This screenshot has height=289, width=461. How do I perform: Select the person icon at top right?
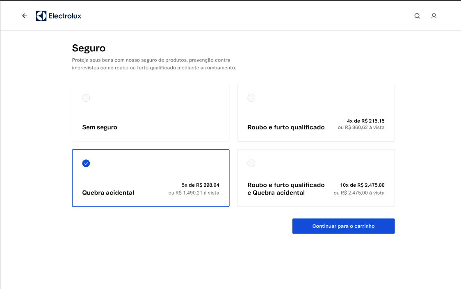click(x=434, y=16)
